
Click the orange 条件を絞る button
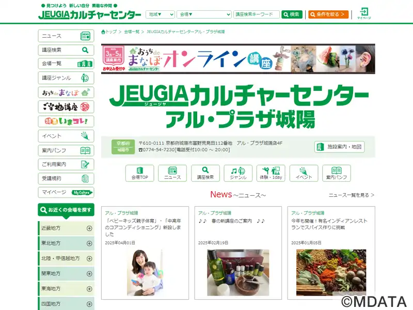point(328,14)
